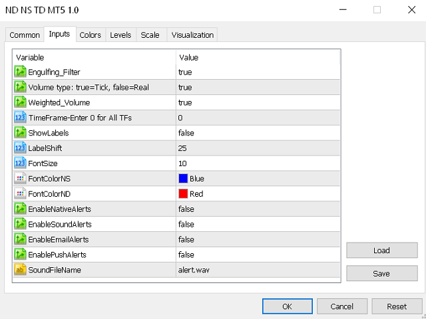Image resolution: width=426 pixels, height=319 pixels.
Task: Select the LabelShift variable name
Action: pyautogui.click(x=45, y=148)
